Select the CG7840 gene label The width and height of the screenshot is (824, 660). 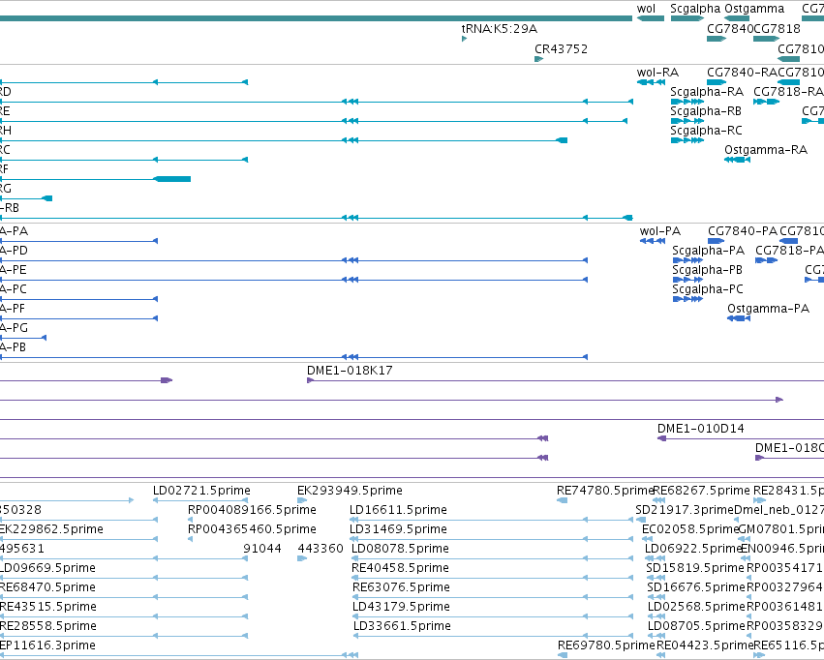pos(730,29)
